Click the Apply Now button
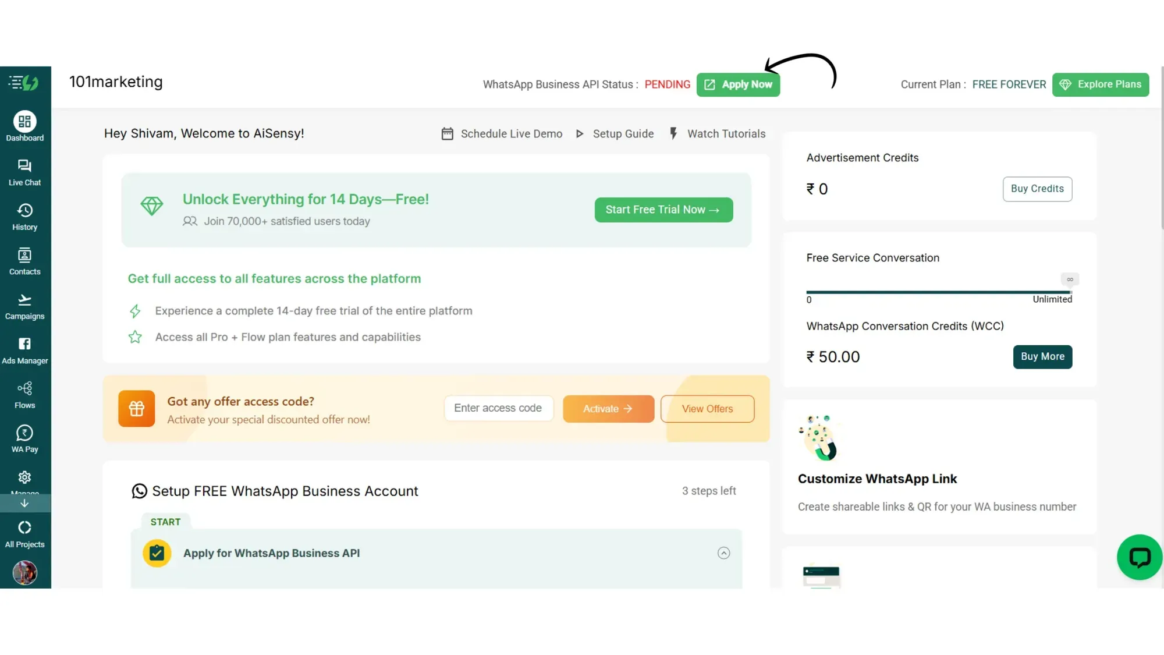 (x=738, y=84)
